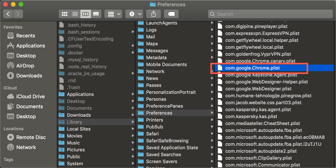Click the Search field

(x=271, y=14)
